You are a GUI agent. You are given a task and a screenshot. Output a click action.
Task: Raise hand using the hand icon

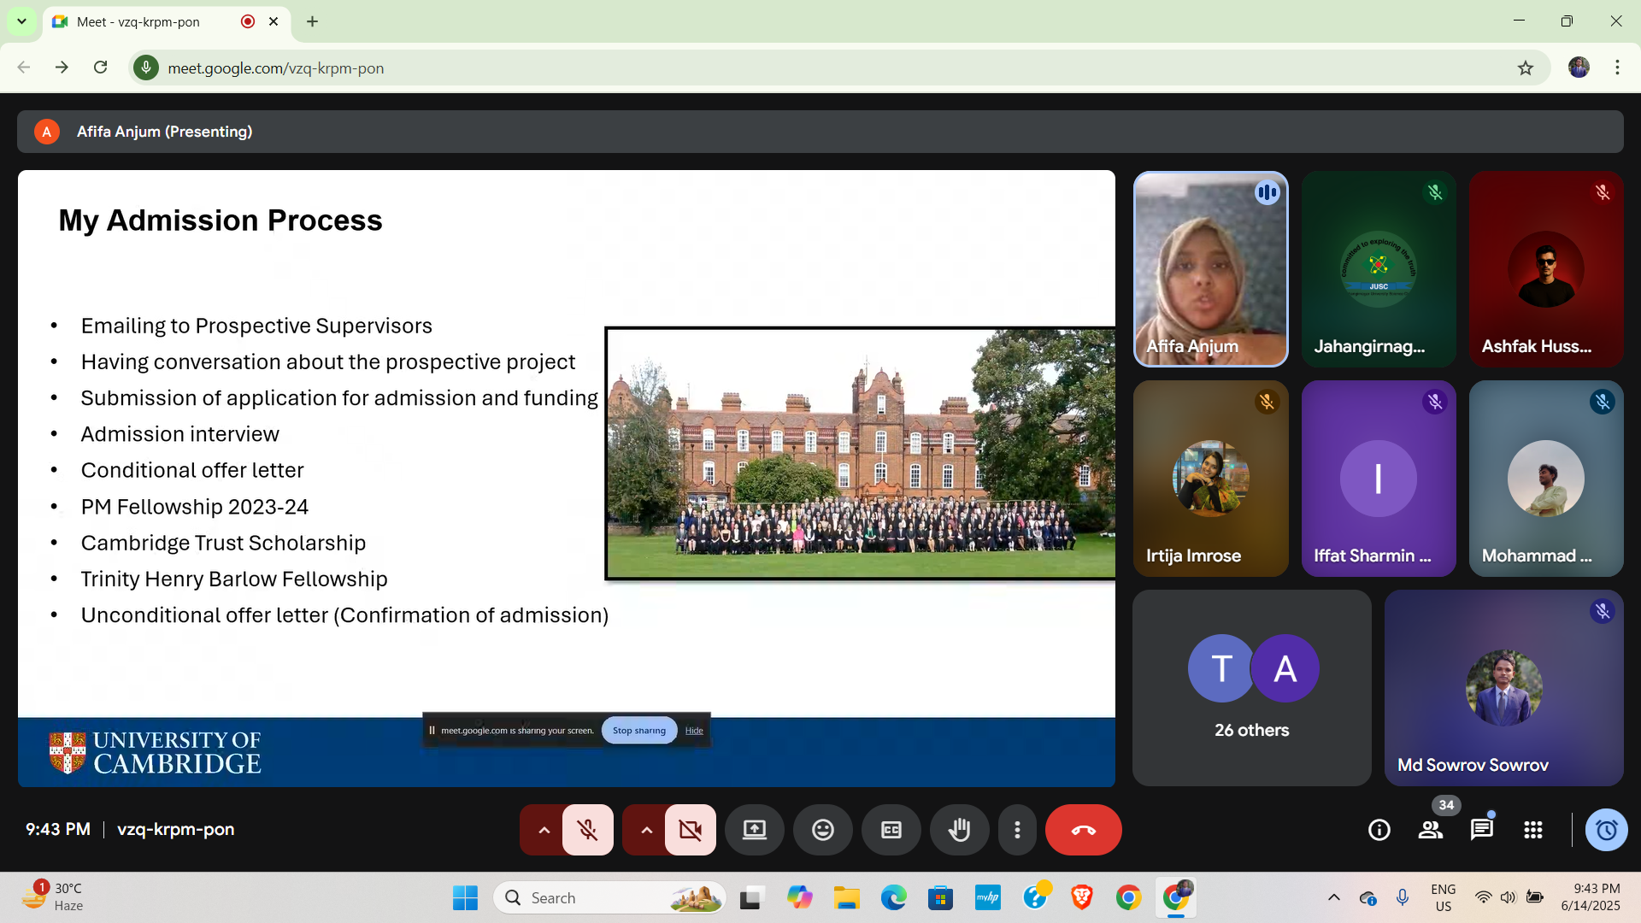(x=959, y=830)
